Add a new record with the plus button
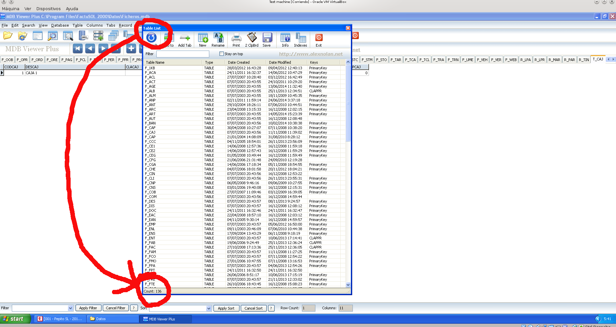Viewport: 616px width, 327px height. pyautogui.click(x=131, y=49)
